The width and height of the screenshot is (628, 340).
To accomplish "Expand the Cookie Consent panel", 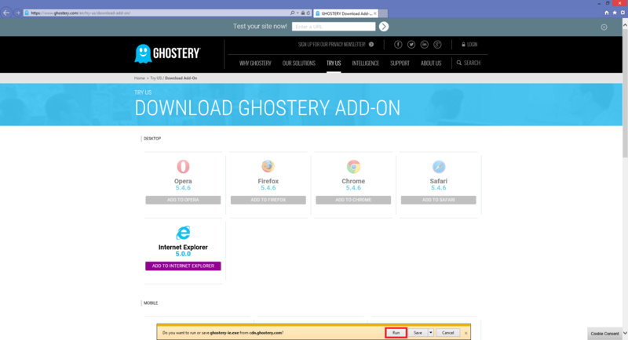I will (x=607, y=334).
